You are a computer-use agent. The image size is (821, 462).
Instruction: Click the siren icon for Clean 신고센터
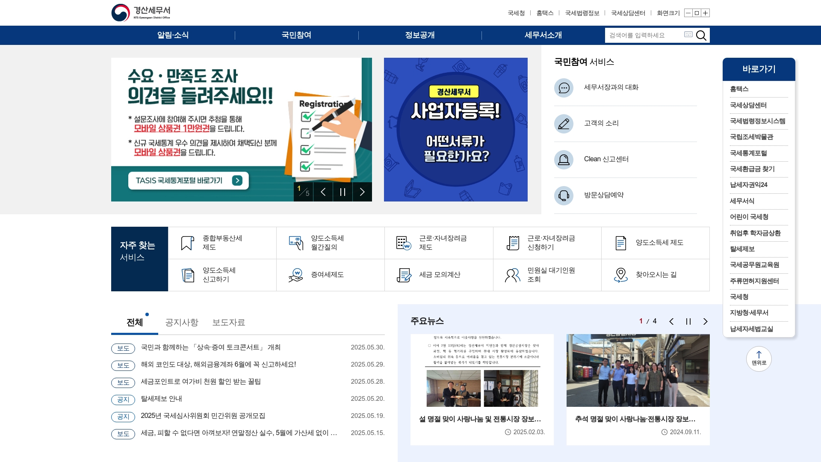point(564,160)
